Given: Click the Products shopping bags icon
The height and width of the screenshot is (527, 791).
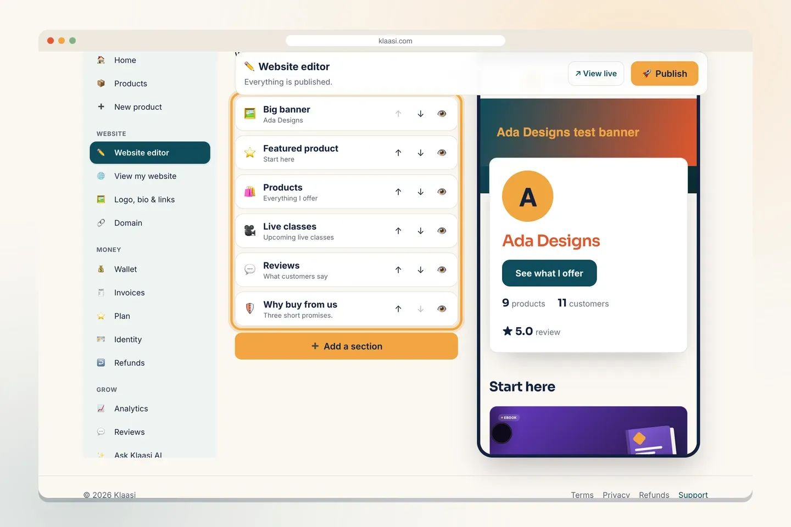Looking at the screenshot, I should [250, 192].
